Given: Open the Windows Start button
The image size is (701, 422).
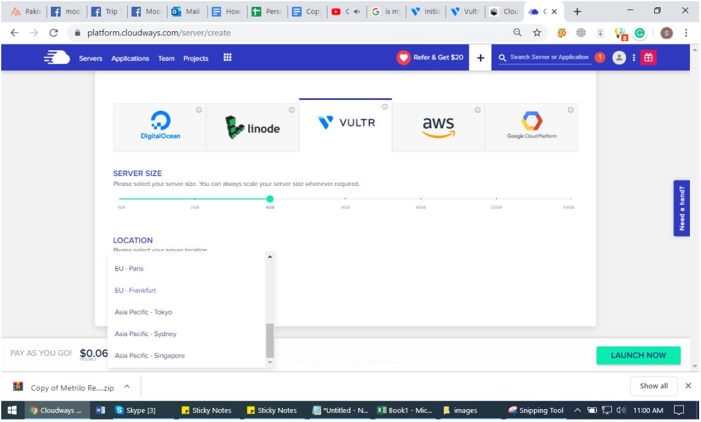Looking at the screenshot, I should pyautogui.click(x=12, y=410).
